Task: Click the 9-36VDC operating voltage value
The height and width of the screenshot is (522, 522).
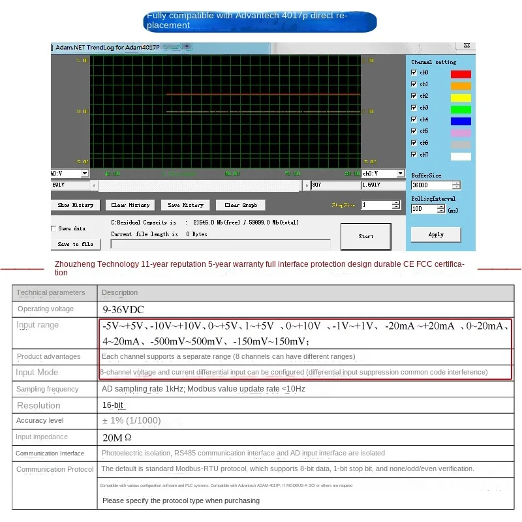Action: (x=123, y=309)
